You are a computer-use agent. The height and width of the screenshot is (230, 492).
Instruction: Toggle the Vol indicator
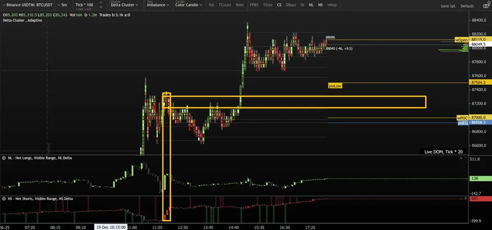pyautogui.click(x=211, y=5)
